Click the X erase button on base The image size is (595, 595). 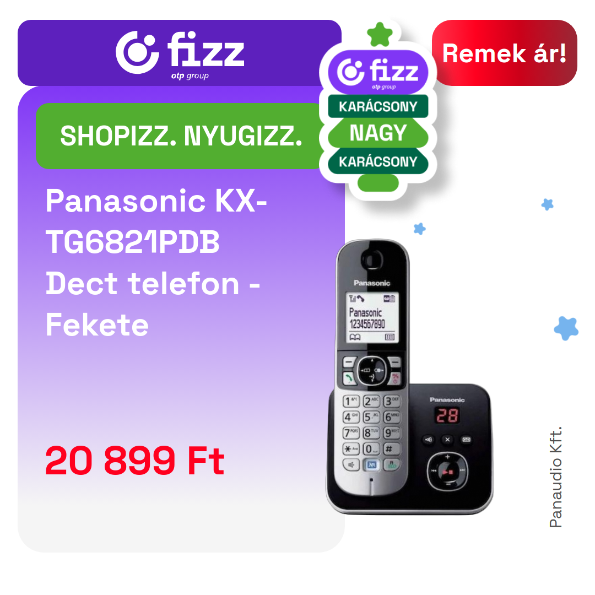(448, 440)
